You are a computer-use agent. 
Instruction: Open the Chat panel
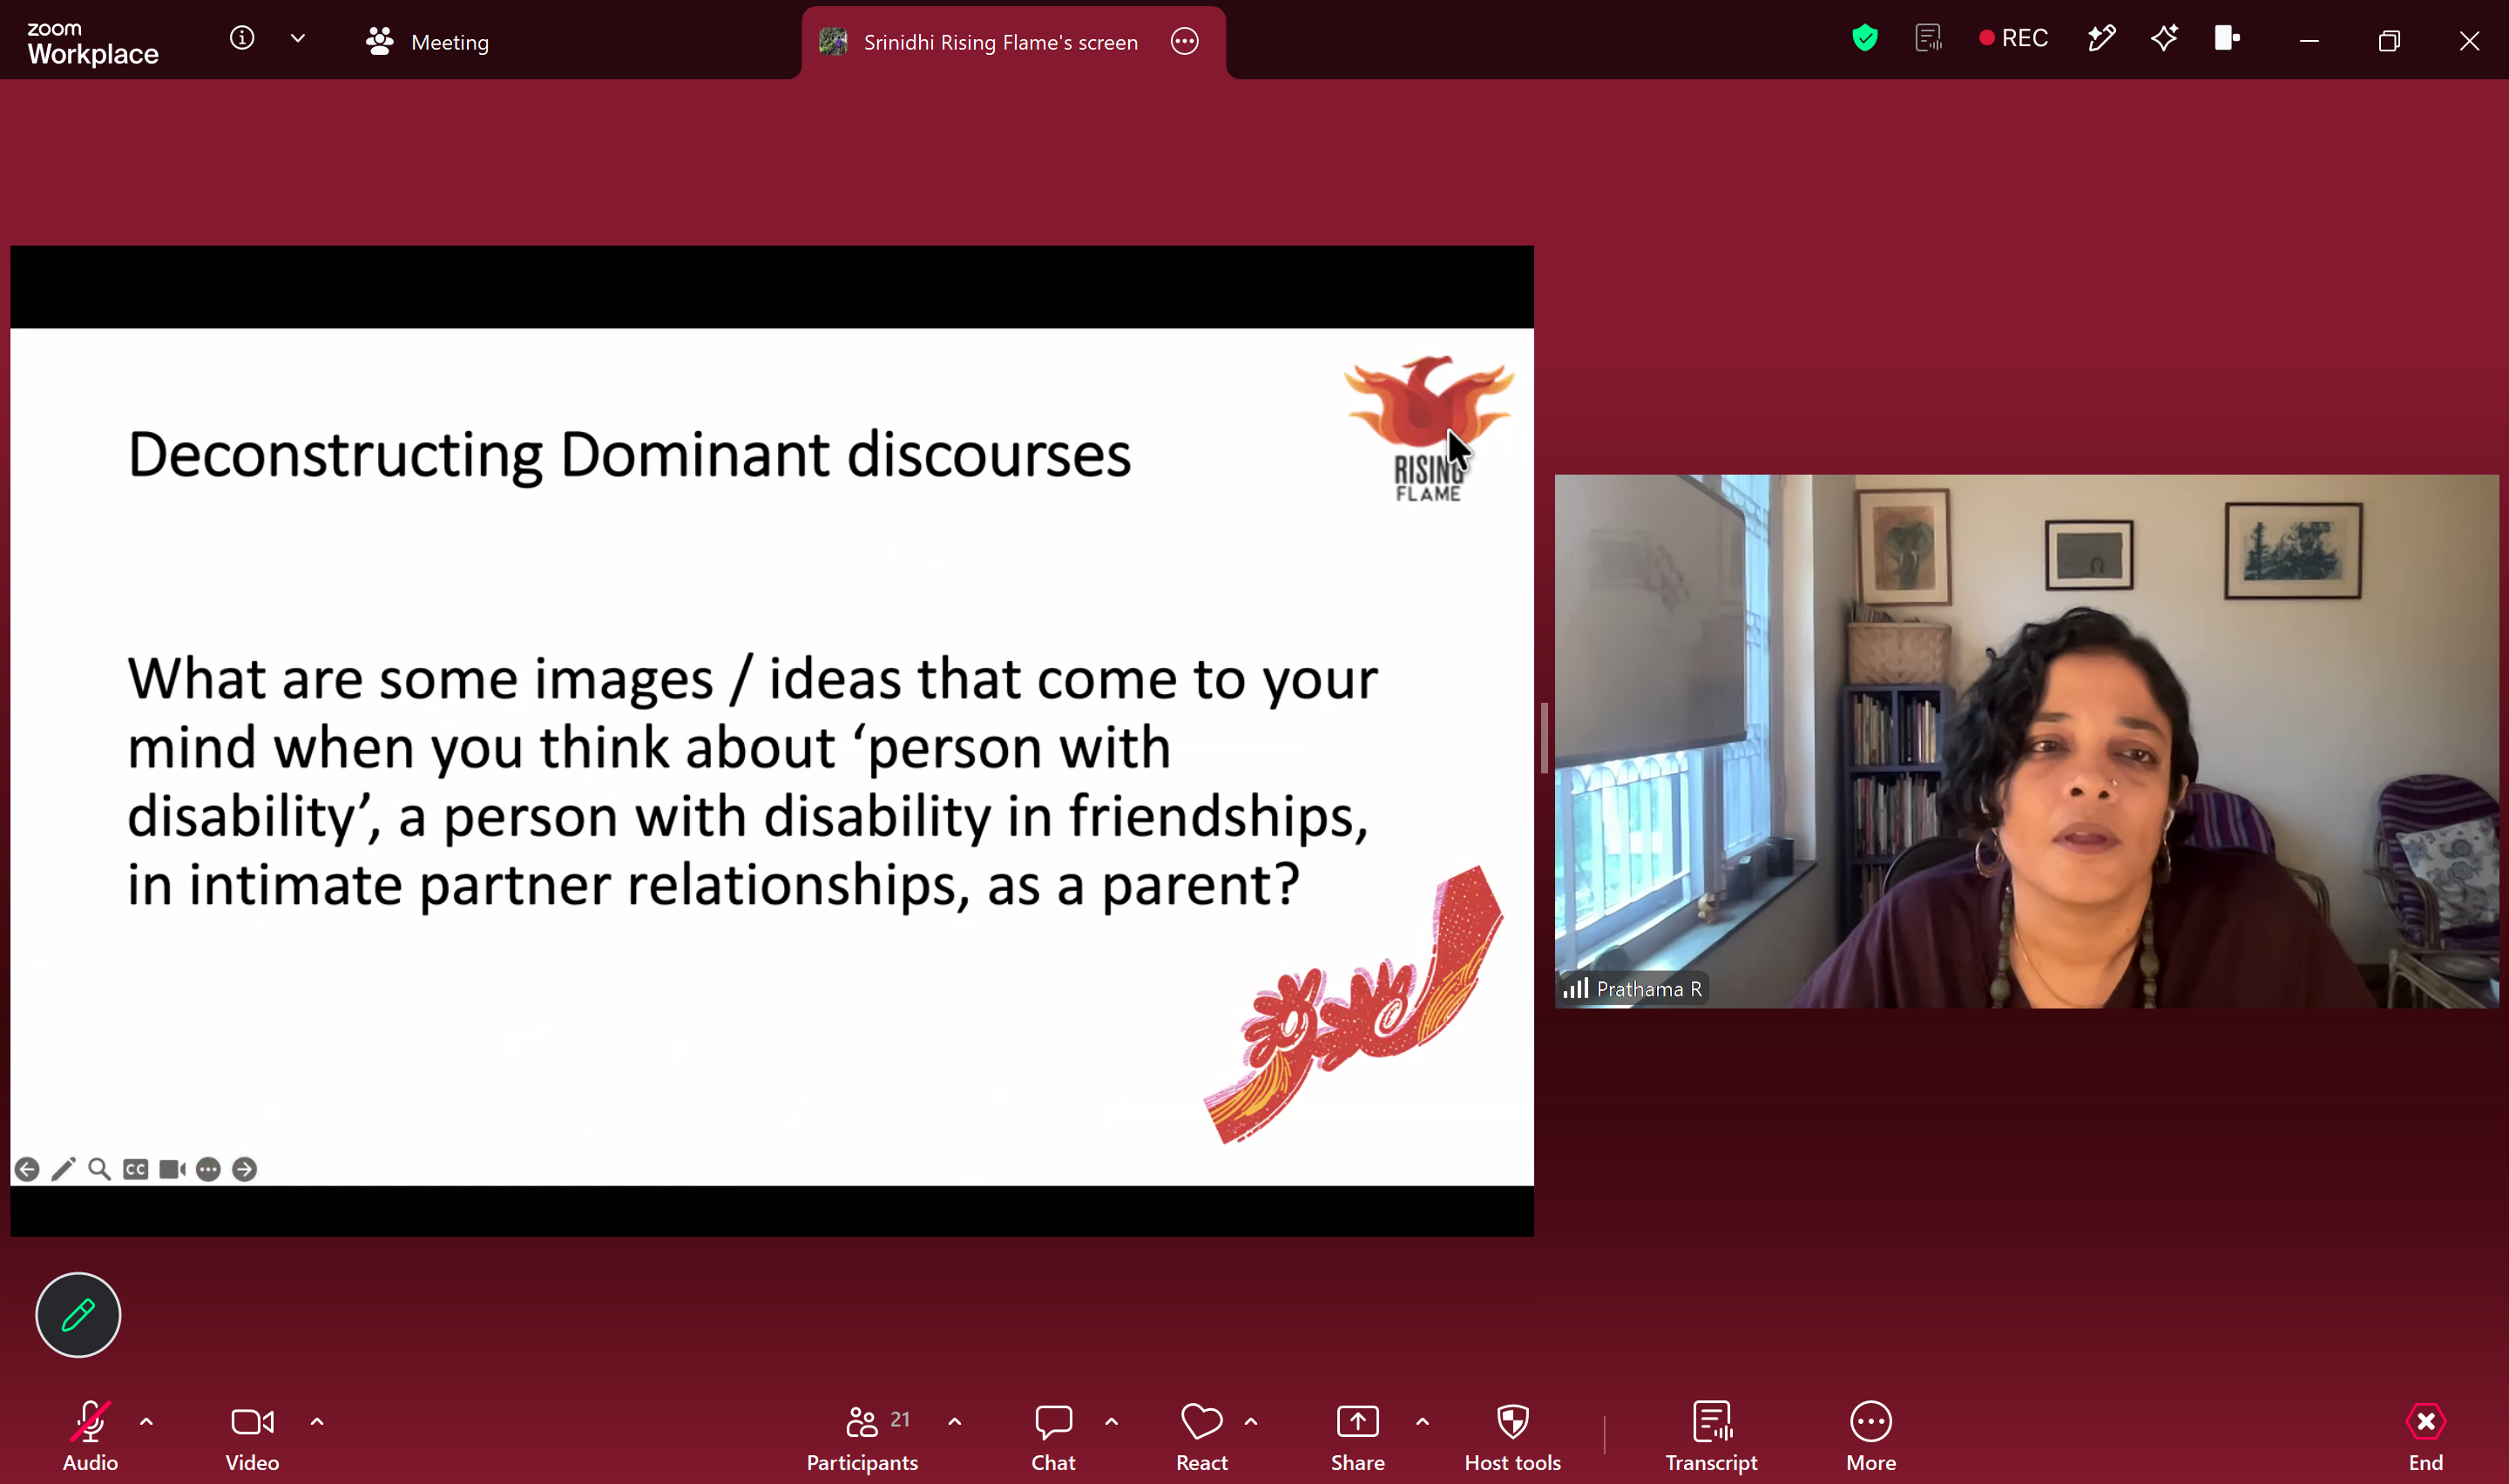(1053, 1436)
